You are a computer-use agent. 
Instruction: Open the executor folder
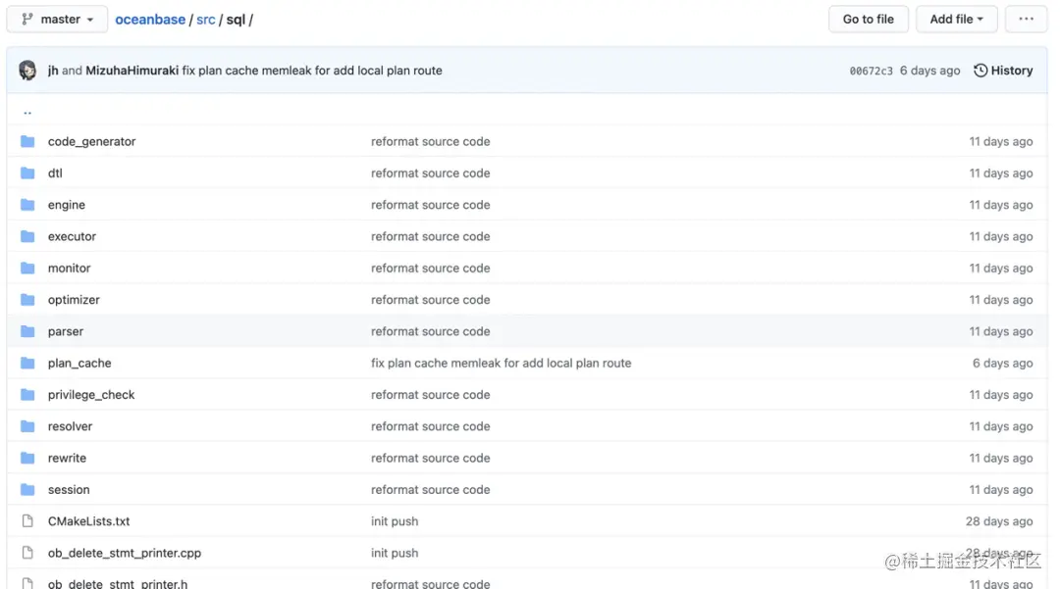(x=72, y=236)
